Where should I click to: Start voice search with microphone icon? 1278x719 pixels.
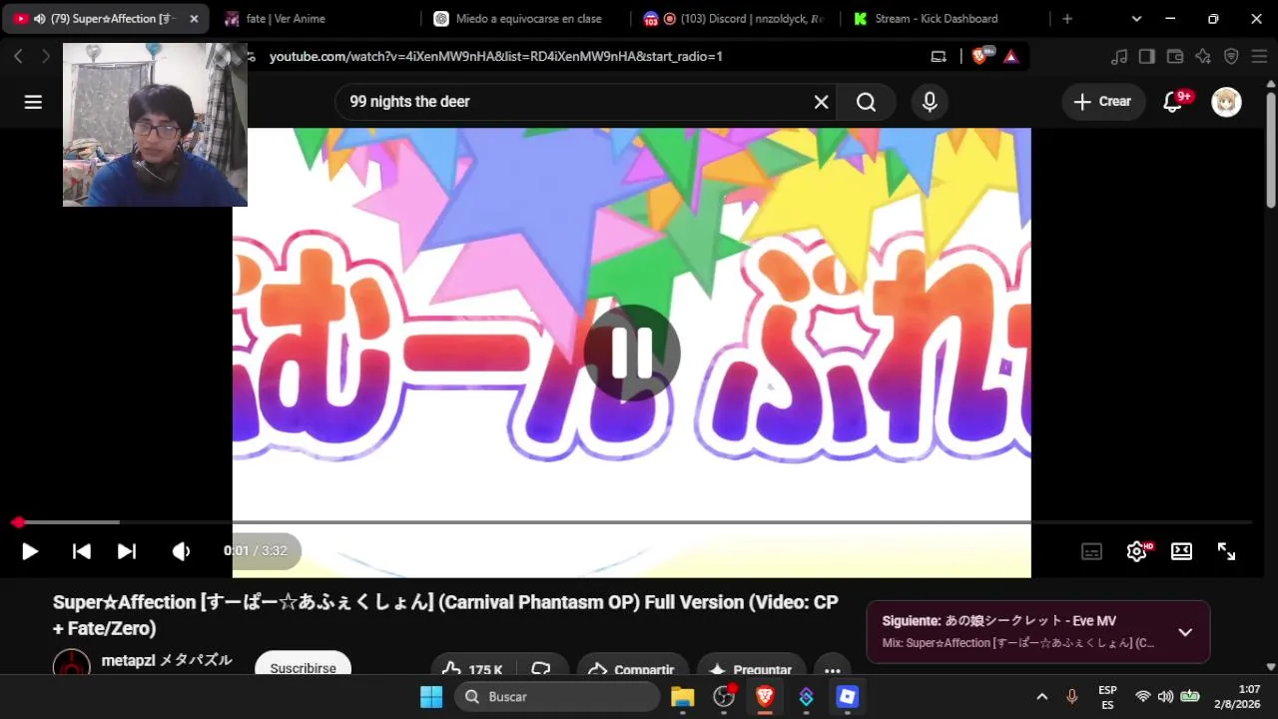coord(930,102)
